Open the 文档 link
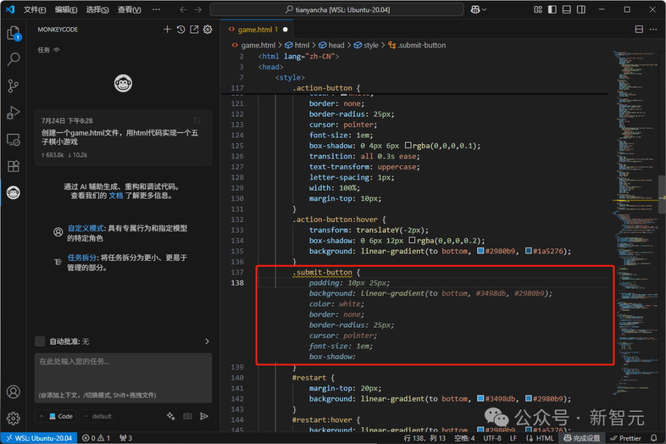This screenshot has height=444, width=666. (x=116, y=195)
